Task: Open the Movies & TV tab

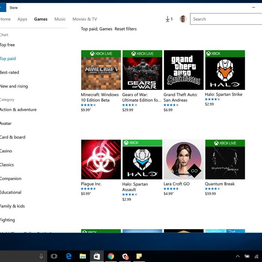Action: (85, 19)
